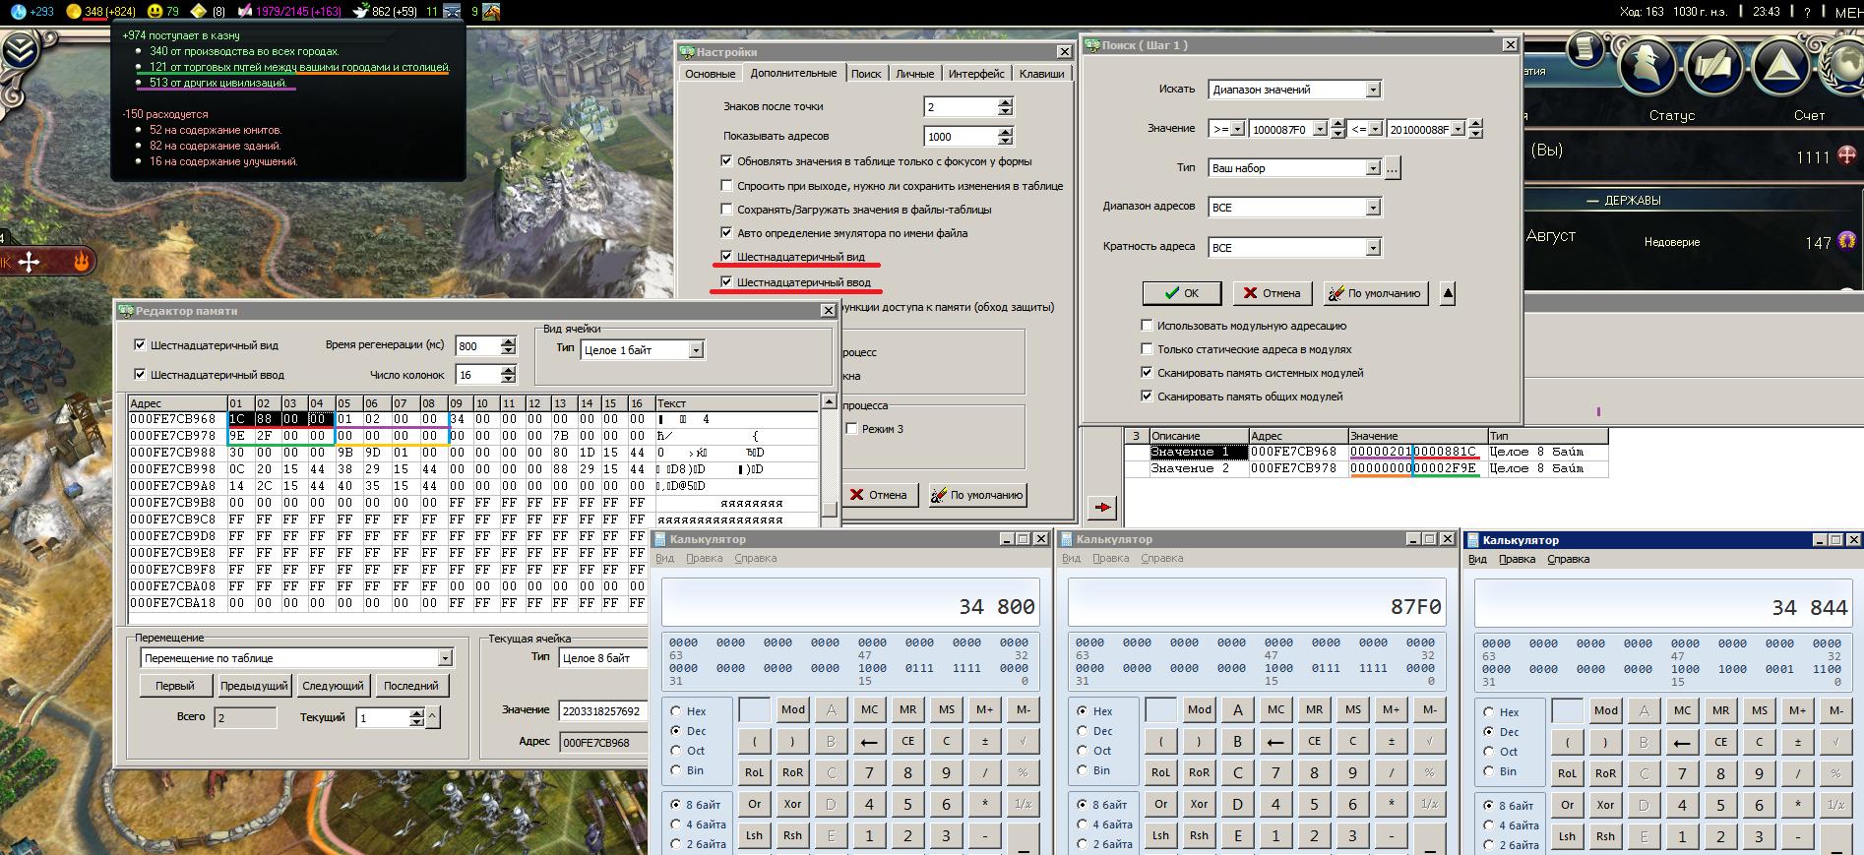1864x855 pixels.
Task: Open the 'Искать' dropdown in search dialog
Action: [1373, 90]
